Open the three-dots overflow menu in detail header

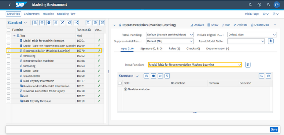275,25
